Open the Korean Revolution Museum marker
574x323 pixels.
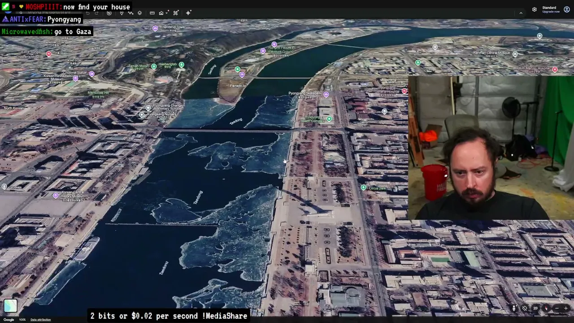(x=75, y=79)
